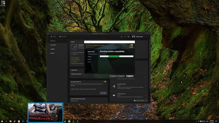Open File Explorer from the taskbar
Screen dimensions: 219x123
click(x=11, y=121)
